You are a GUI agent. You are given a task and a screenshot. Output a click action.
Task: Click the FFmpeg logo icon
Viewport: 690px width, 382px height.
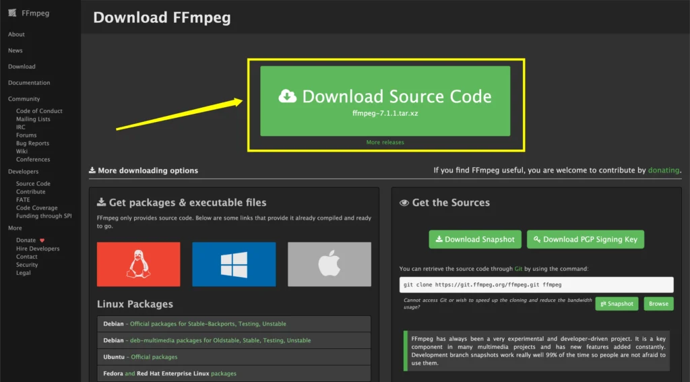pos(12,13)
